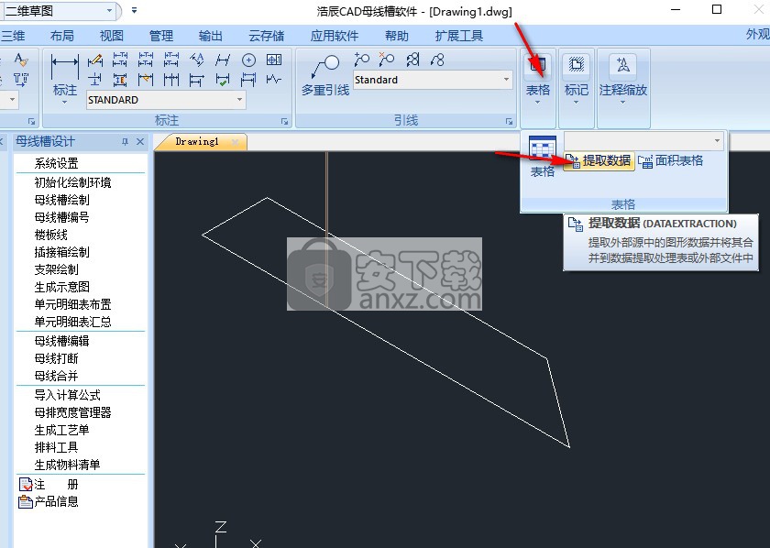
Task: Switch to the 扩展工具 ribbon tab
Action: pyautogui.click(x=459, y=36)
